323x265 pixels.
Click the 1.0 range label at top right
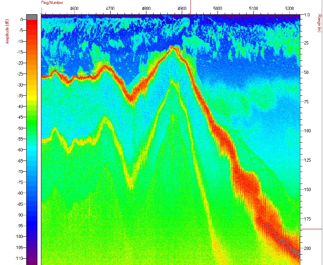[x=307, y=15]
